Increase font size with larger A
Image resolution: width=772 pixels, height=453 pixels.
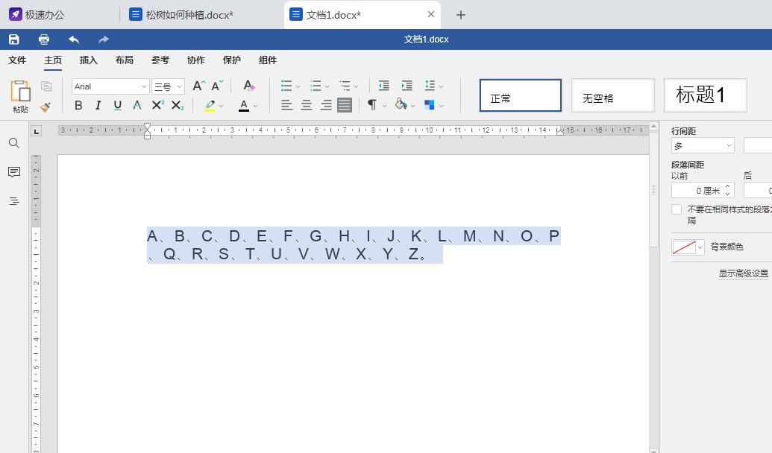[x=198, y=86]
